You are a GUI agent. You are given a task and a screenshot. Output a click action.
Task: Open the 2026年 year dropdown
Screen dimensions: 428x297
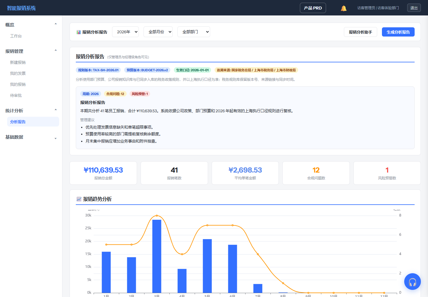click(126, 32)
